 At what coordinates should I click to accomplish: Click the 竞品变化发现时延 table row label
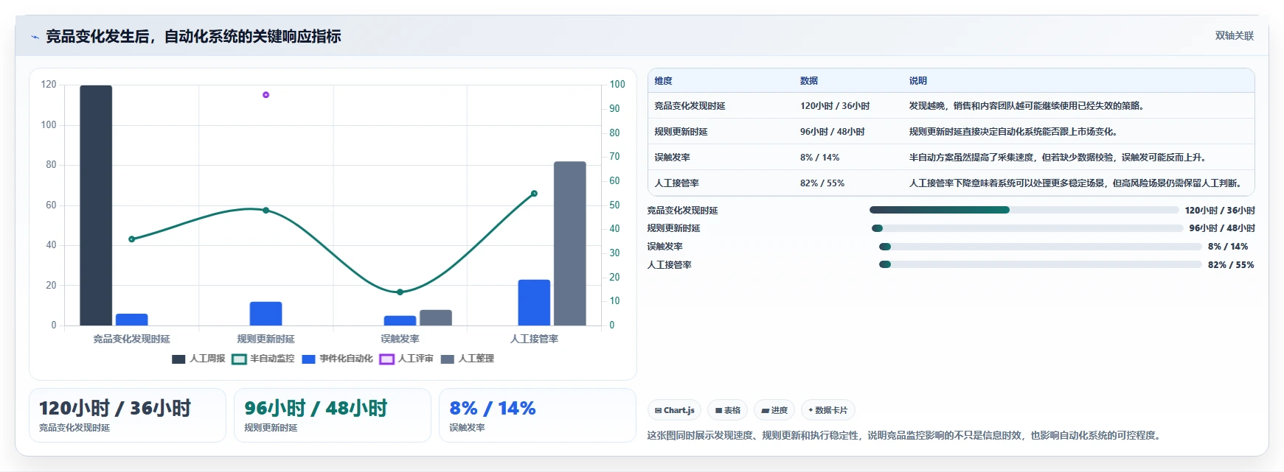(x=690, y=106)
